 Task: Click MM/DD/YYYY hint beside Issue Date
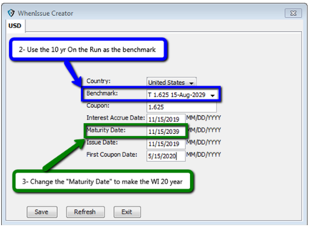204,142
